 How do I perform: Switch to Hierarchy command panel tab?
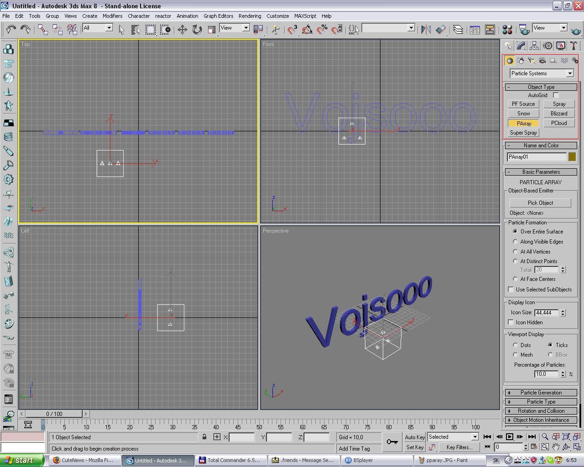534,46
